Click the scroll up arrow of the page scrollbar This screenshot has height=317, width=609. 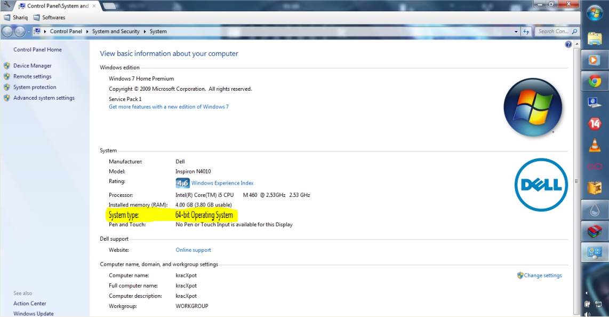click(576, 44)
